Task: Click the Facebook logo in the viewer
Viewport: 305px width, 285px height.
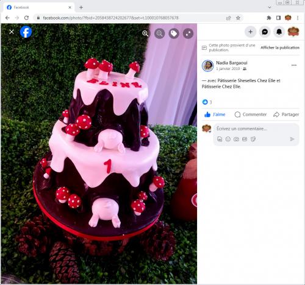Action: [26, 32]
